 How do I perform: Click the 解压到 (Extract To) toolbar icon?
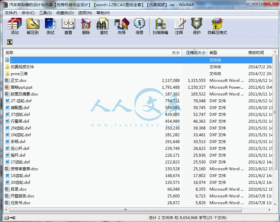(33, 24)
